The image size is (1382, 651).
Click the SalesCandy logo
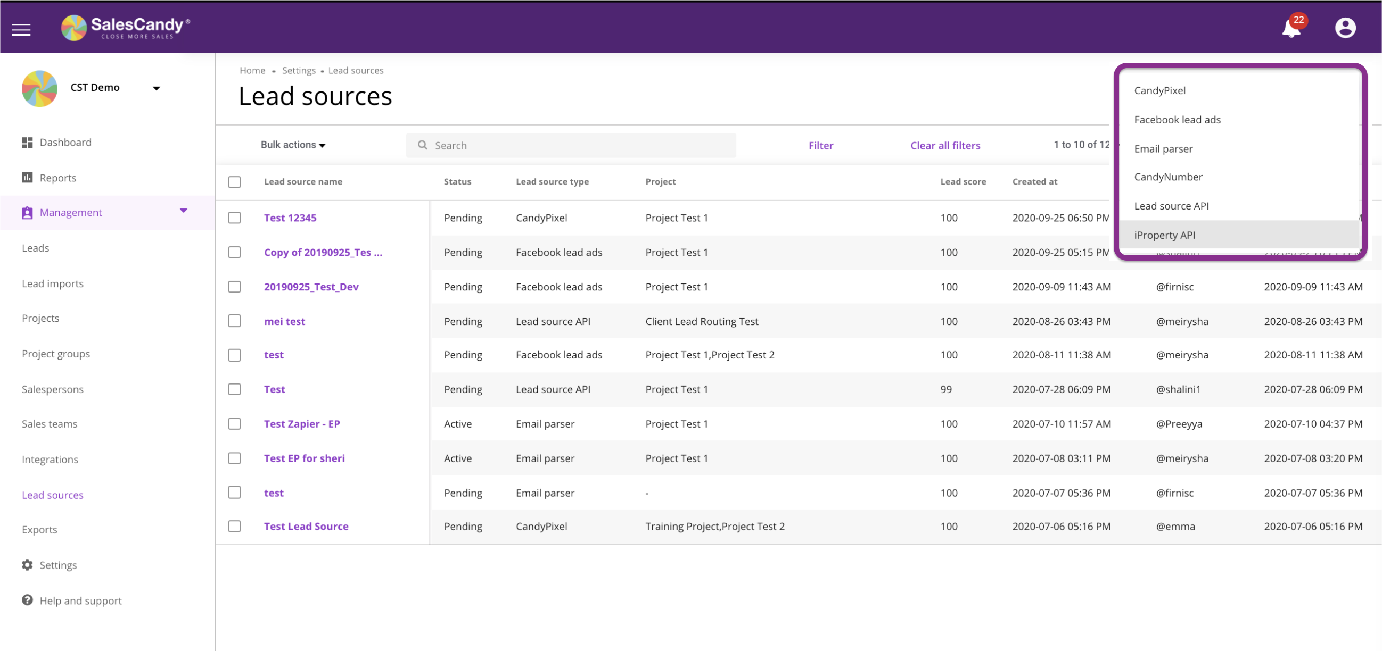[x=126, y=27]
